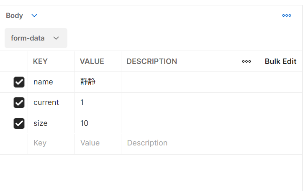
Task: Uncheck the name parameter checkbox
Action: (x=19, y=82)
